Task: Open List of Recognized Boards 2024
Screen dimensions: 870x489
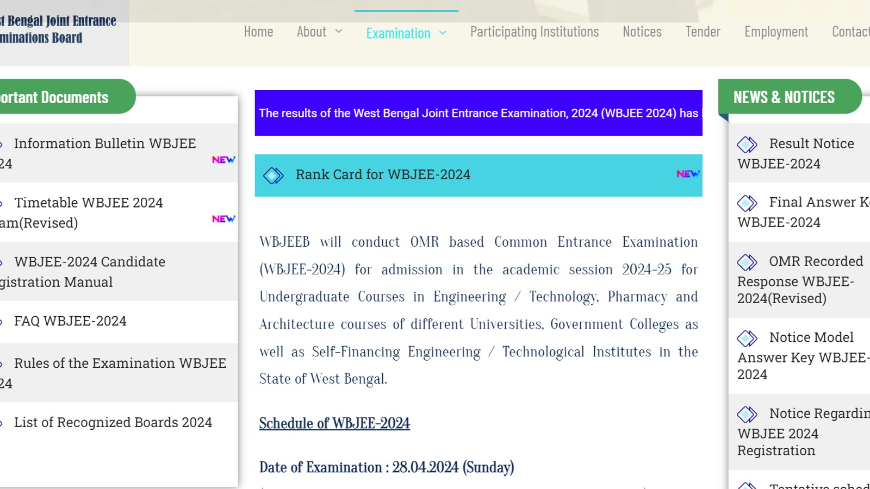Action: [113, 422]
